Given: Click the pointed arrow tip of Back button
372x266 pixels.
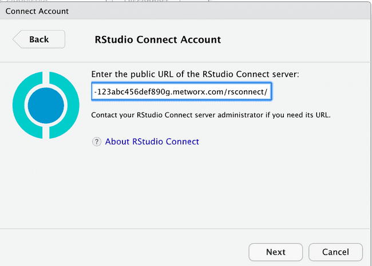Looking at the screenshot, I should tap(15, 39).
